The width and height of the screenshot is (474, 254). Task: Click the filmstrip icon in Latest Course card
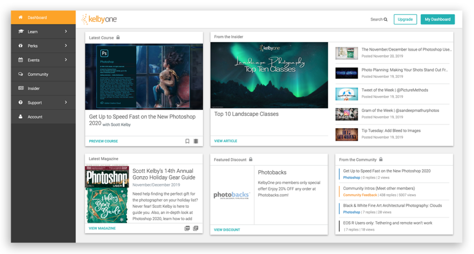click(x=196, y=141)
